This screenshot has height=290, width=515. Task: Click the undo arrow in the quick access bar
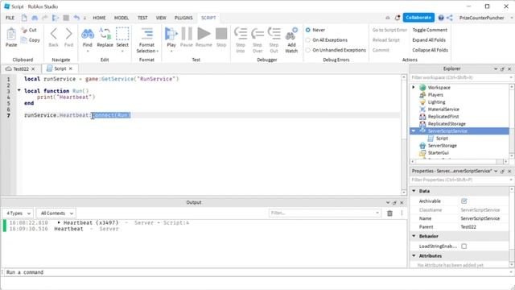coord(76,18)
